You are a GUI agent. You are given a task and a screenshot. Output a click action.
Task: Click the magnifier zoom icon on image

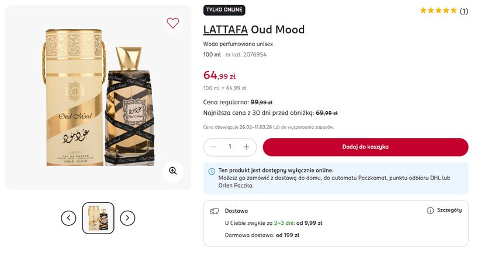pos(172,171)
